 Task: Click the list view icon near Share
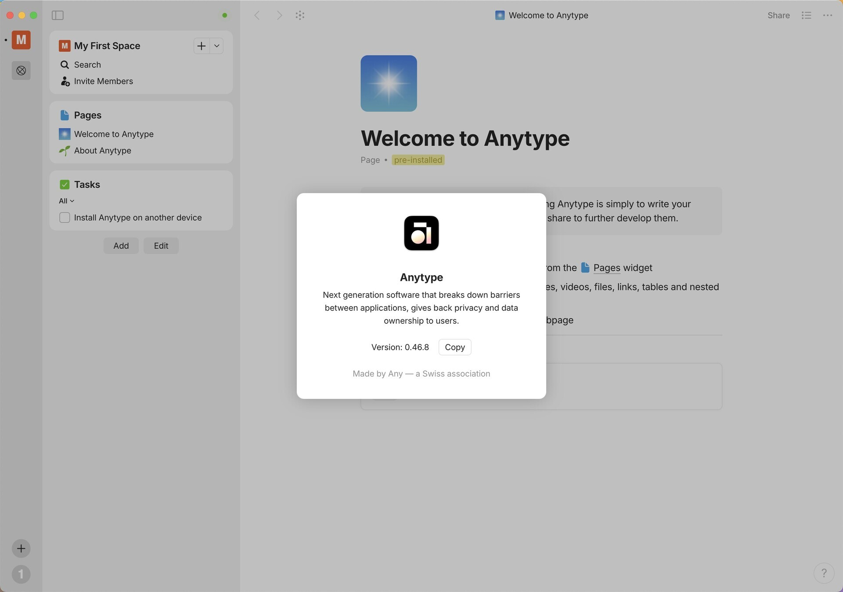click(806, 15)
